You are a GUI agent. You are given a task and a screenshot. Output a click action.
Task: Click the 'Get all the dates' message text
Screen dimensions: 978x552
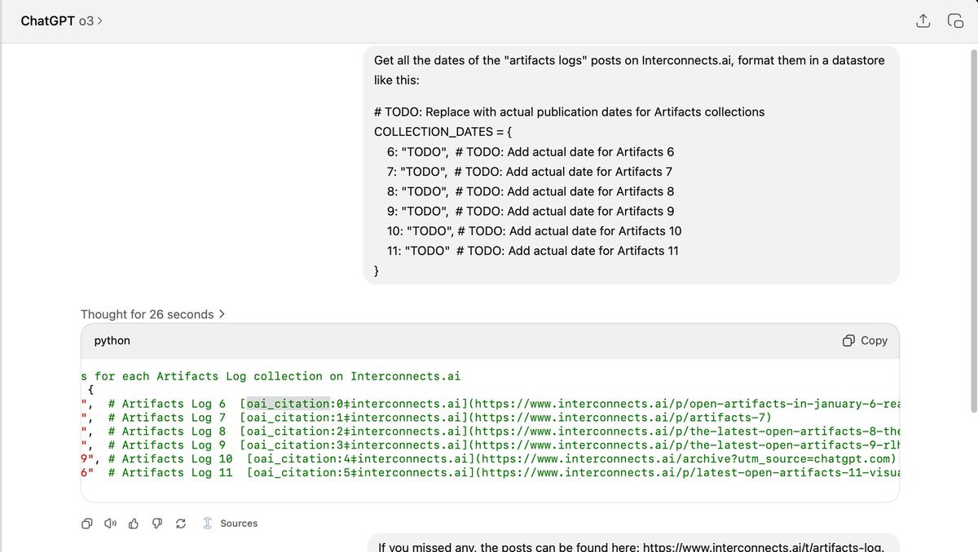(x=629, y=72)
